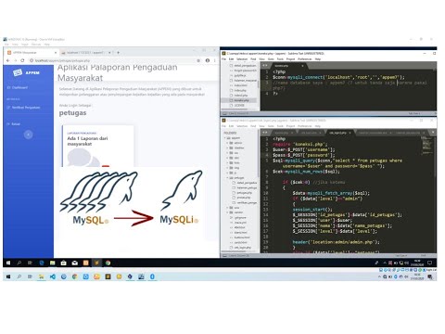
Task: Open Preferences menu in top Sublime window
Action: [305, 58]
